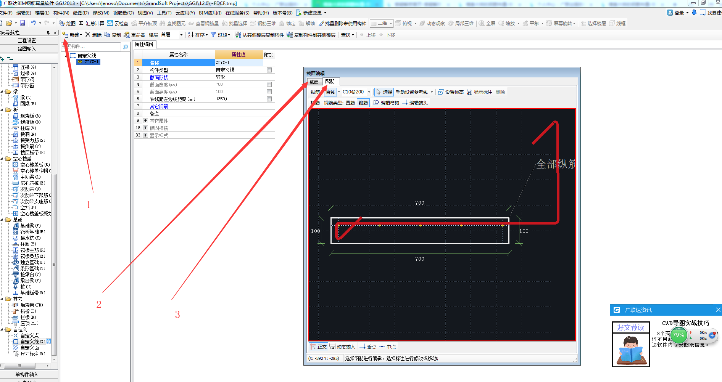Open 绘图 drawing mode
Screen dimensions: 722x382
(x=67, y=23)
